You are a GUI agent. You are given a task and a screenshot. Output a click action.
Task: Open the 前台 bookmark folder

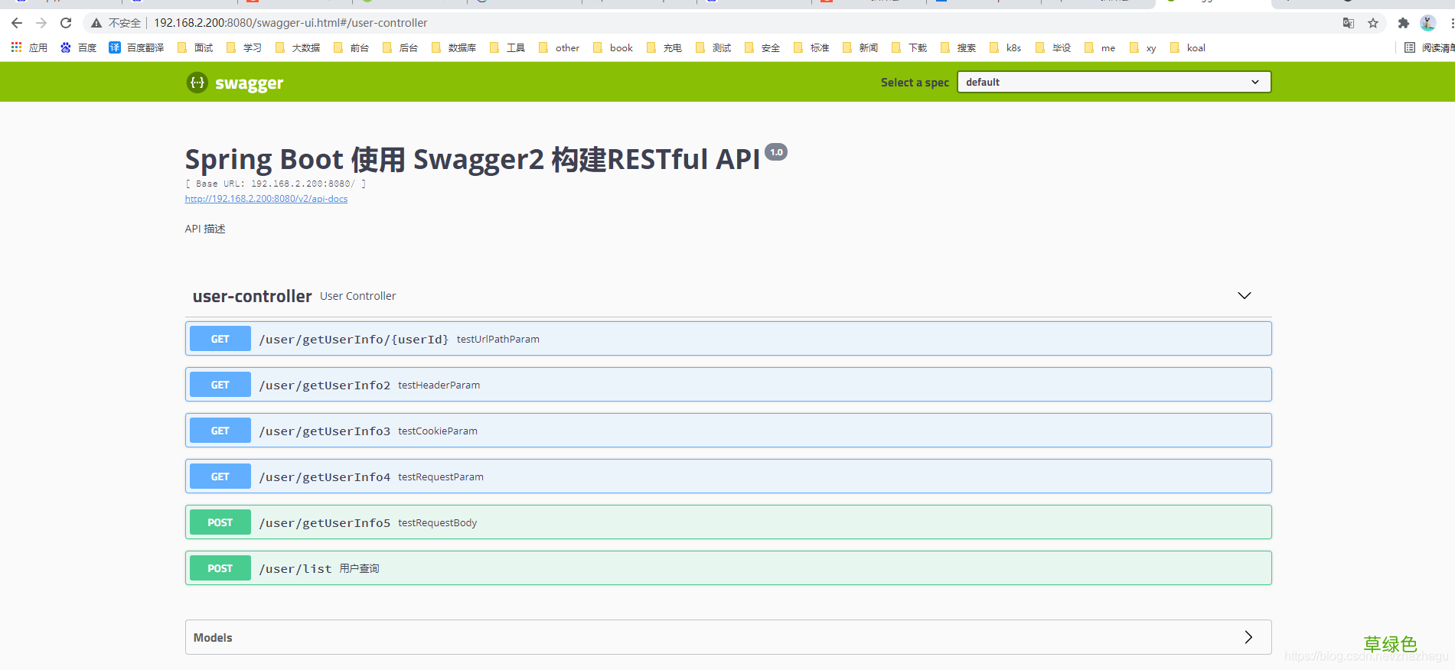click(351, 47)
